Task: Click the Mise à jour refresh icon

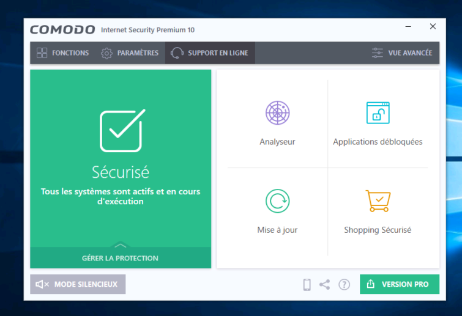Action: point(278,201)
